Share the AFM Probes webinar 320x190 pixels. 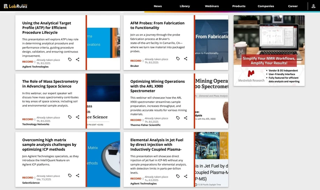(186, 58)
